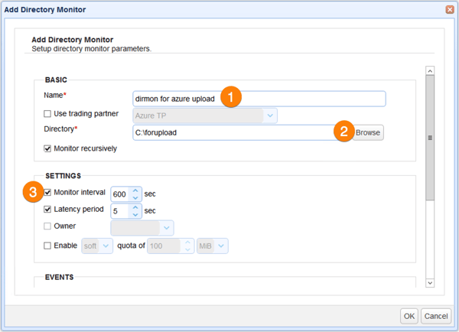Click the Browse button

tap(368, 132)
